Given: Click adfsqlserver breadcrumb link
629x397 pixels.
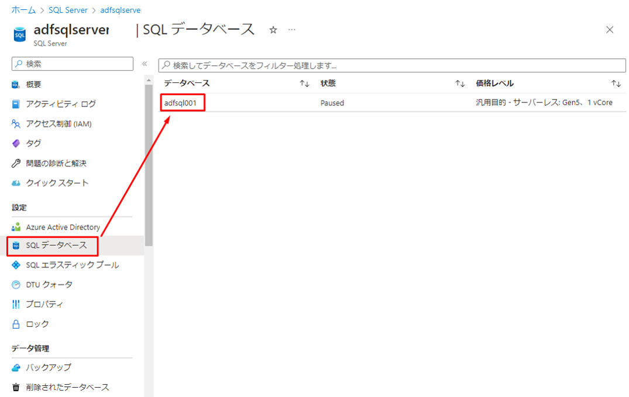Looking at the screenshot, I should [121, 10].
